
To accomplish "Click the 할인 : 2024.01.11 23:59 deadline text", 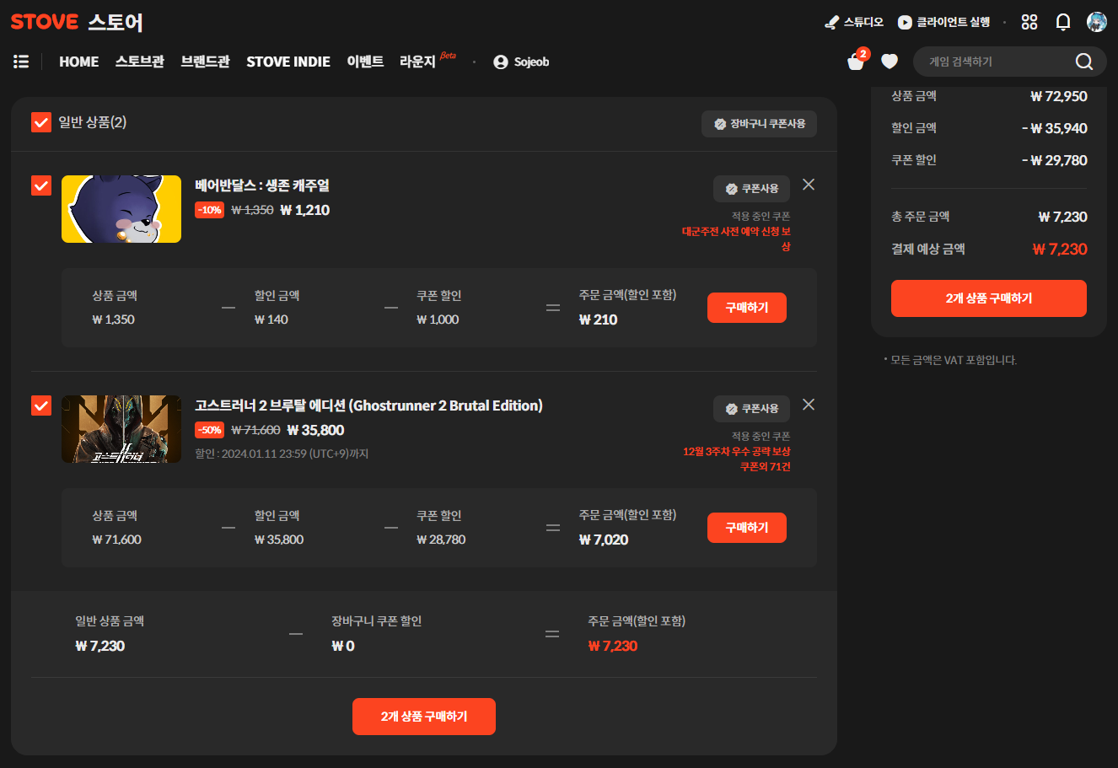I will (282, 454).
